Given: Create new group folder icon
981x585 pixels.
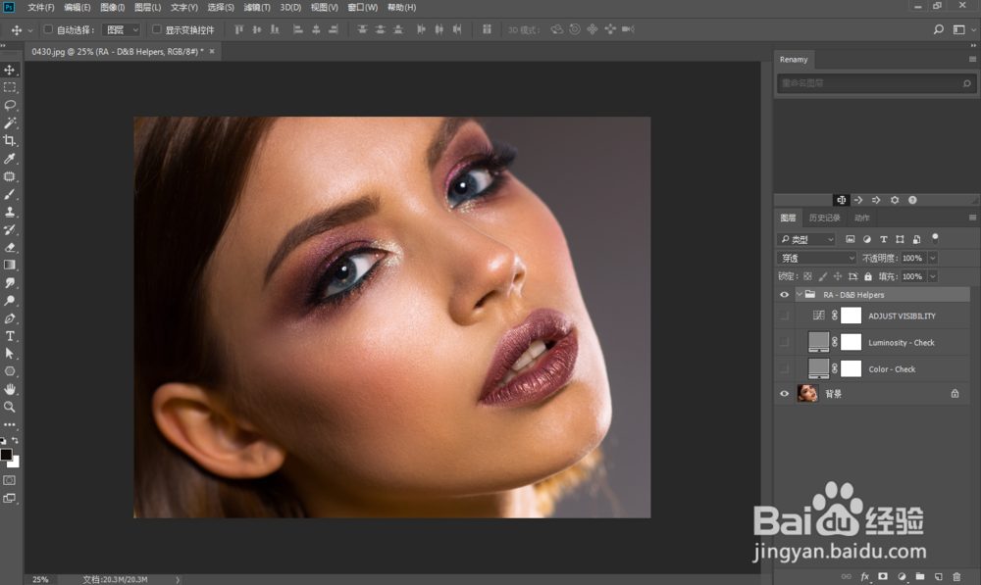Looking at the screenshot, I should coord(920,576).
